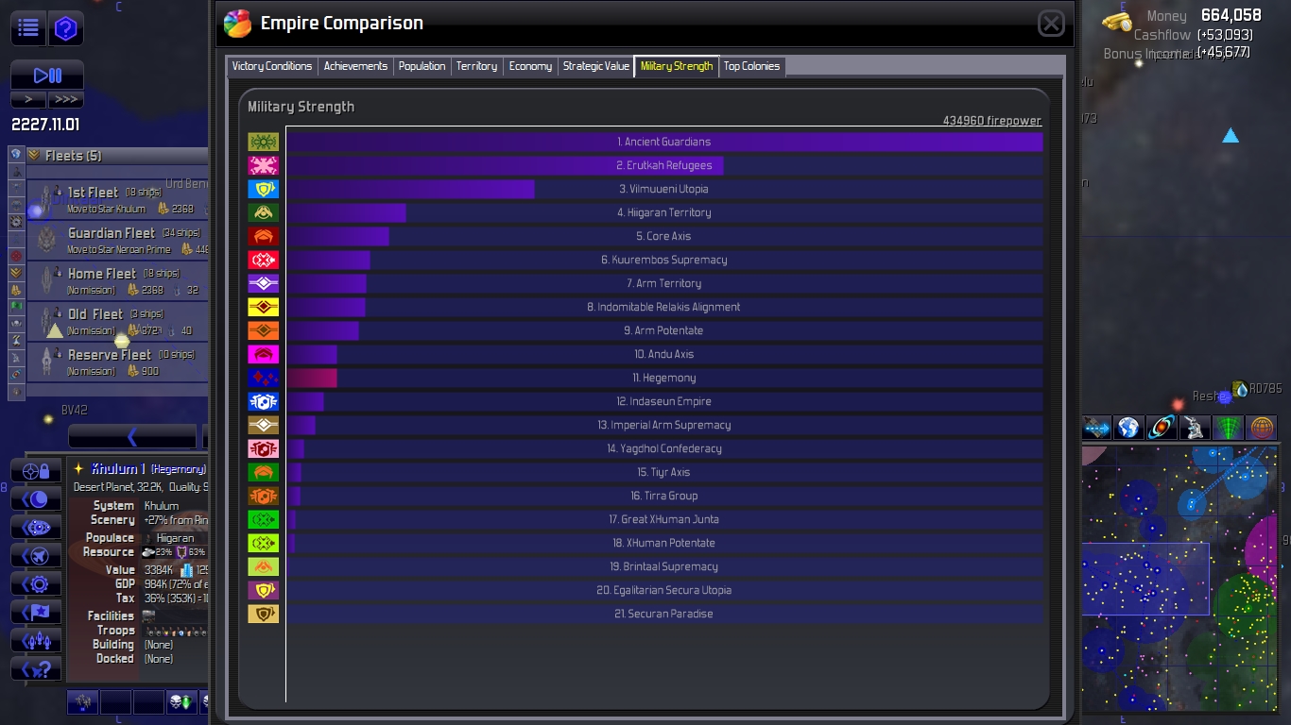Click the previous-item button with jet fighter
Viewport: 1291px width, 725px height.
36,556
